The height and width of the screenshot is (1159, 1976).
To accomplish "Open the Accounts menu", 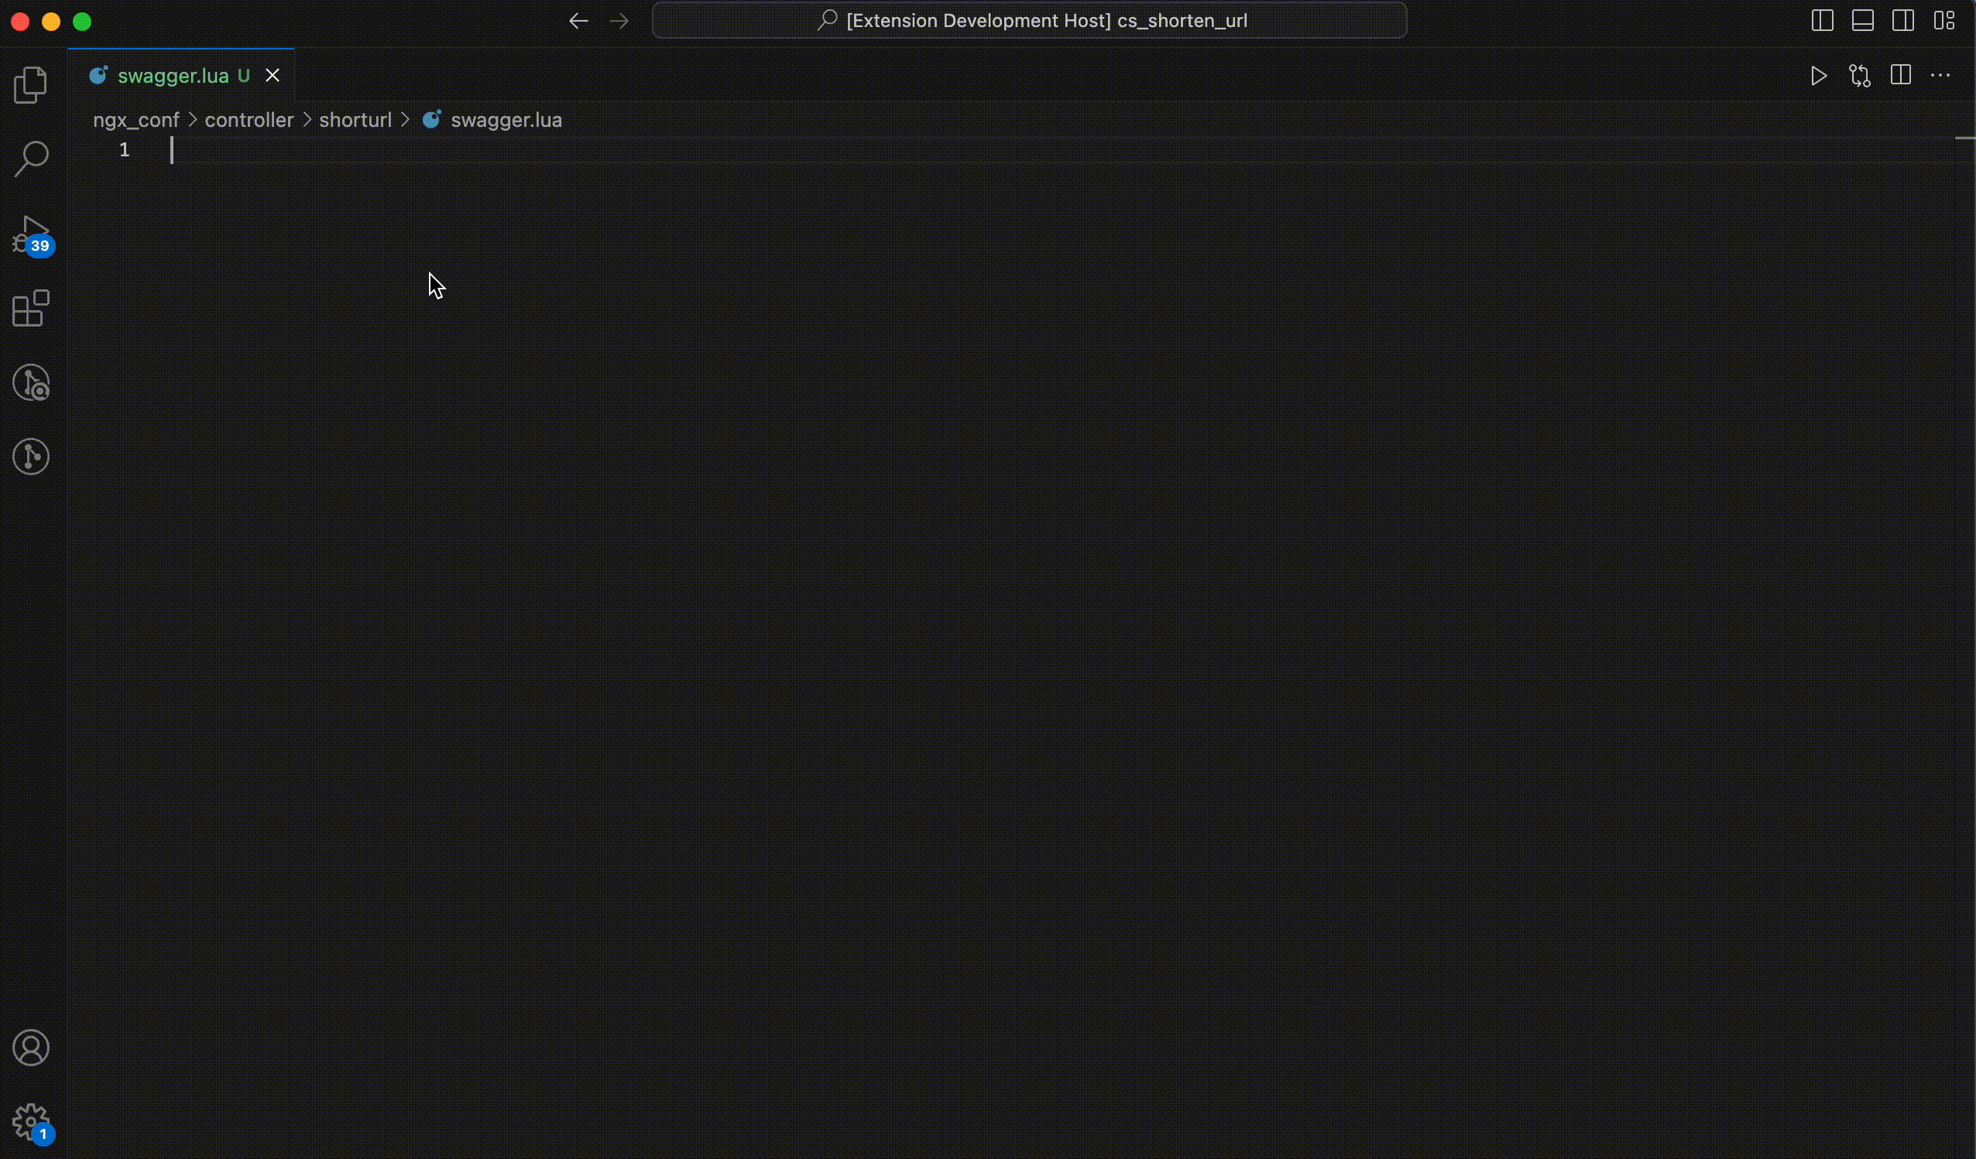I will pyautogui.click(x=30, y=1048).
